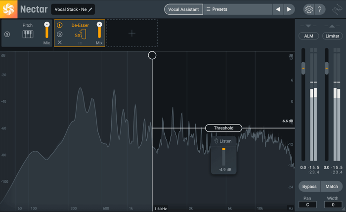346x212 pixels.
Task: Open help question mark icon
Action: (319, 9)
